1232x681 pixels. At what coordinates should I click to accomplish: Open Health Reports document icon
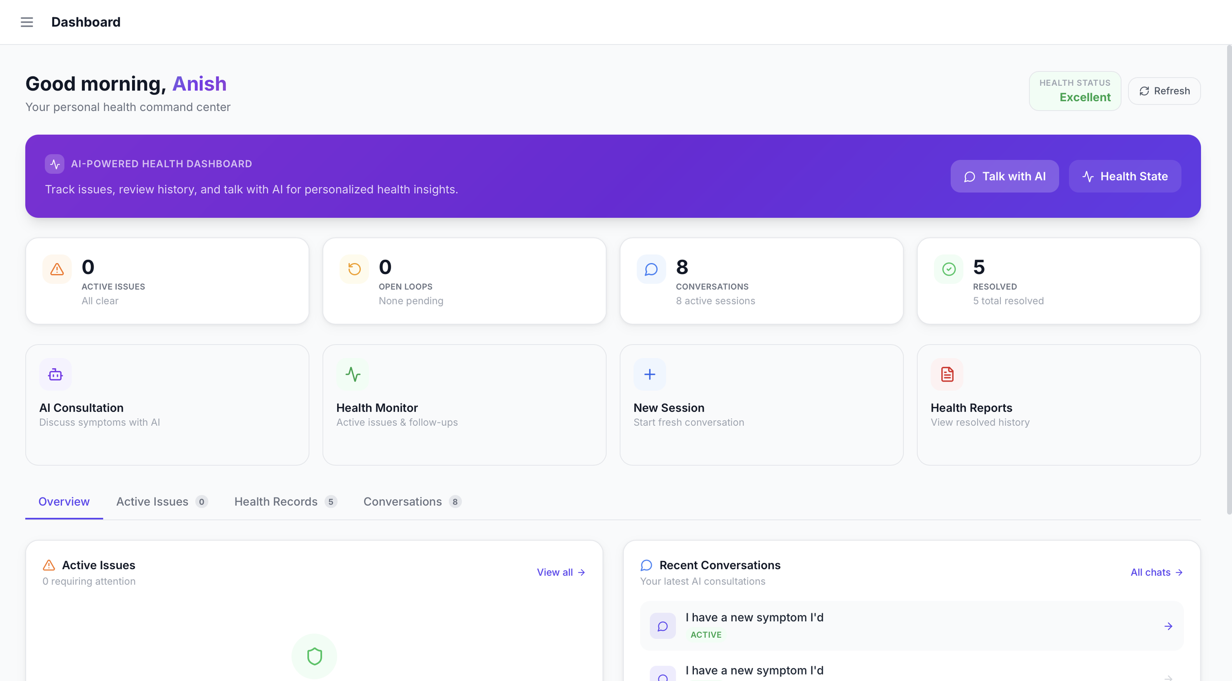[947, 375]
